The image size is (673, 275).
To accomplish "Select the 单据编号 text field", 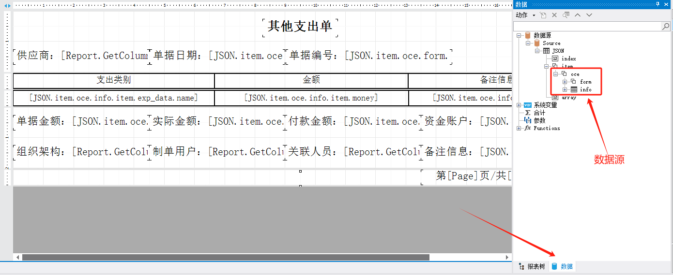I will [x=370, y=56].
